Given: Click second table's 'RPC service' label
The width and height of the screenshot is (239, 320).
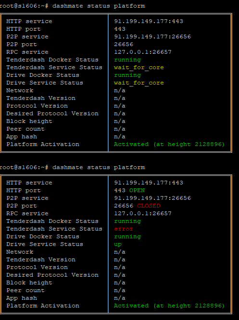Looking at the screenshot, I should (x=27, y=213).
